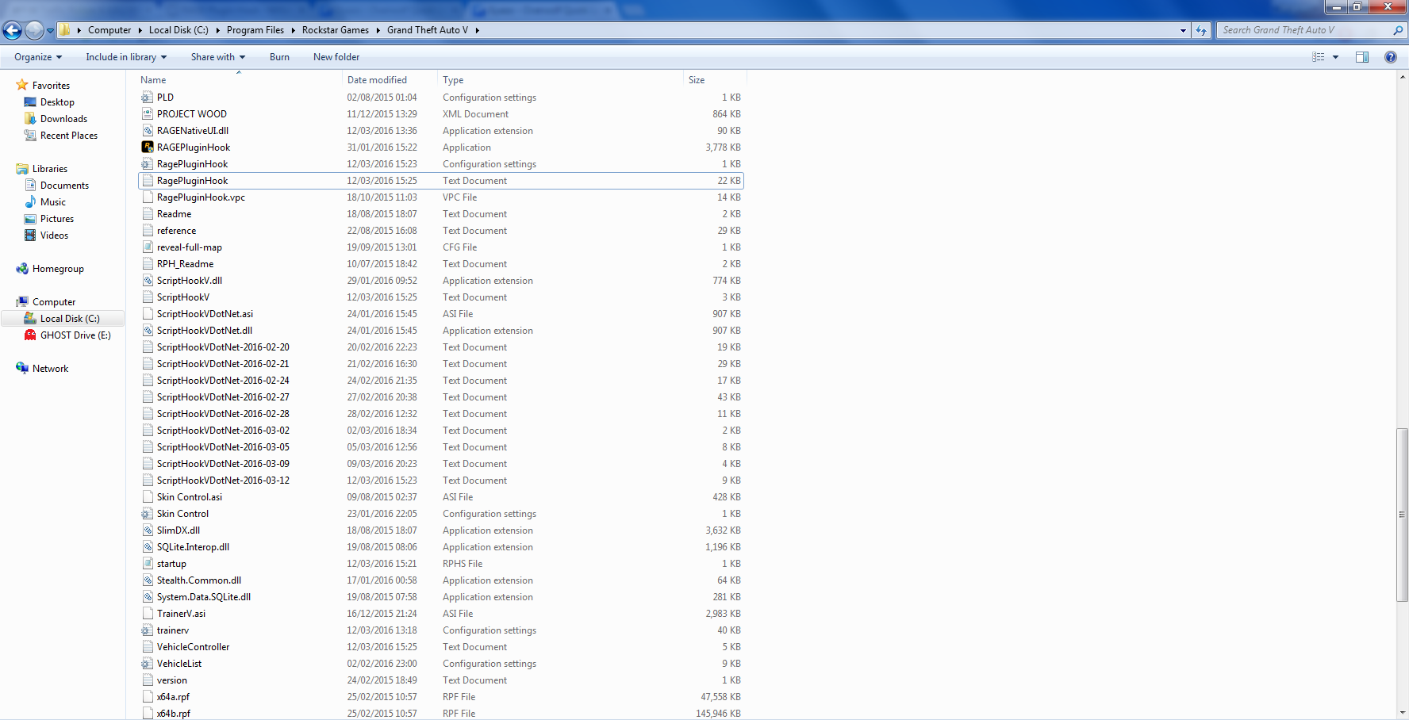Click the scrollbar down arrow
The height and width of the screenshot is (720, 1409).
tap(1402, 713)
